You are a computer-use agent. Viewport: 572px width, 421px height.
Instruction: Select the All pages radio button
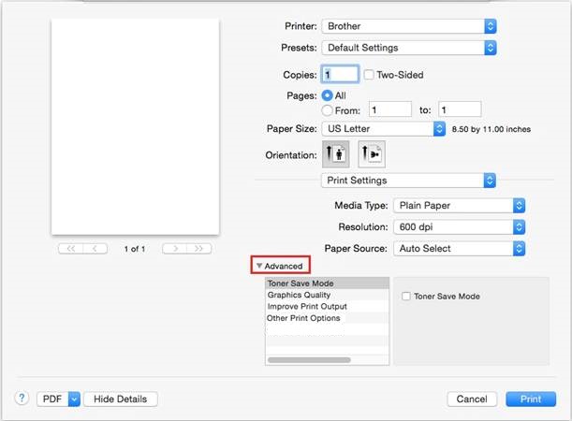click(328, 95)
